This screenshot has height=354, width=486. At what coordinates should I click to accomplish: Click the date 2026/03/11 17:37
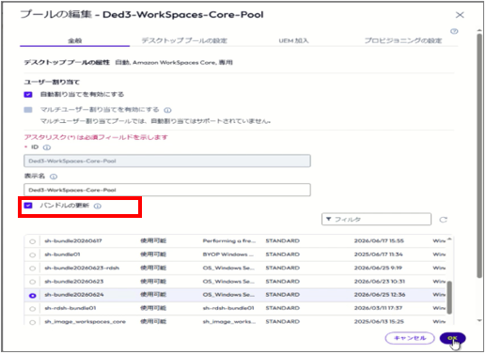coord(378,308)
